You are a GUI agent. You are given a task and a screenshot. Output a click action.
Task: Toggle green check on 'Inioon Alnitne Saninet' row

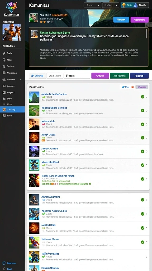point(142,110)
